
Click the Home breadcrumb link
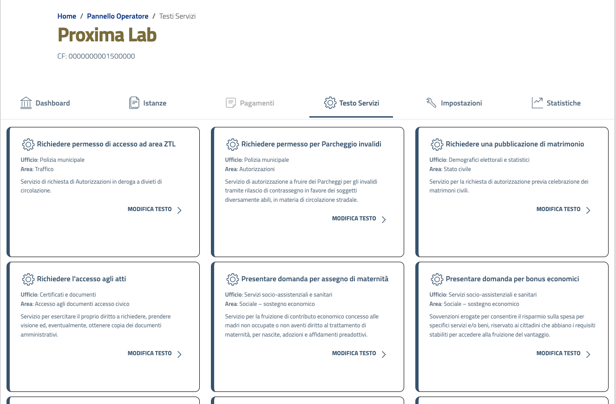[x=67, y=16]
